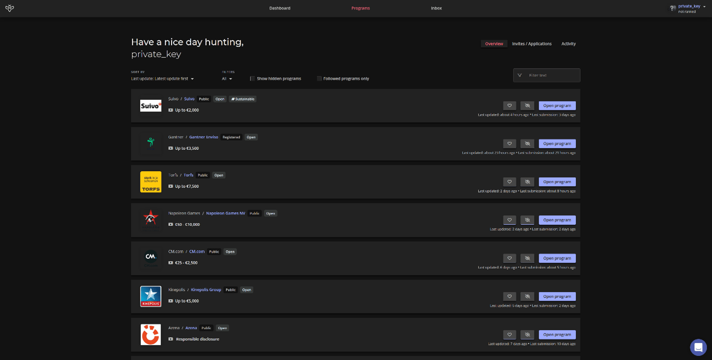Click the '€25 - €2,500' bounty text
This screenshot has height=360, width=712.
pyautogui.click(x=186, y=263)
